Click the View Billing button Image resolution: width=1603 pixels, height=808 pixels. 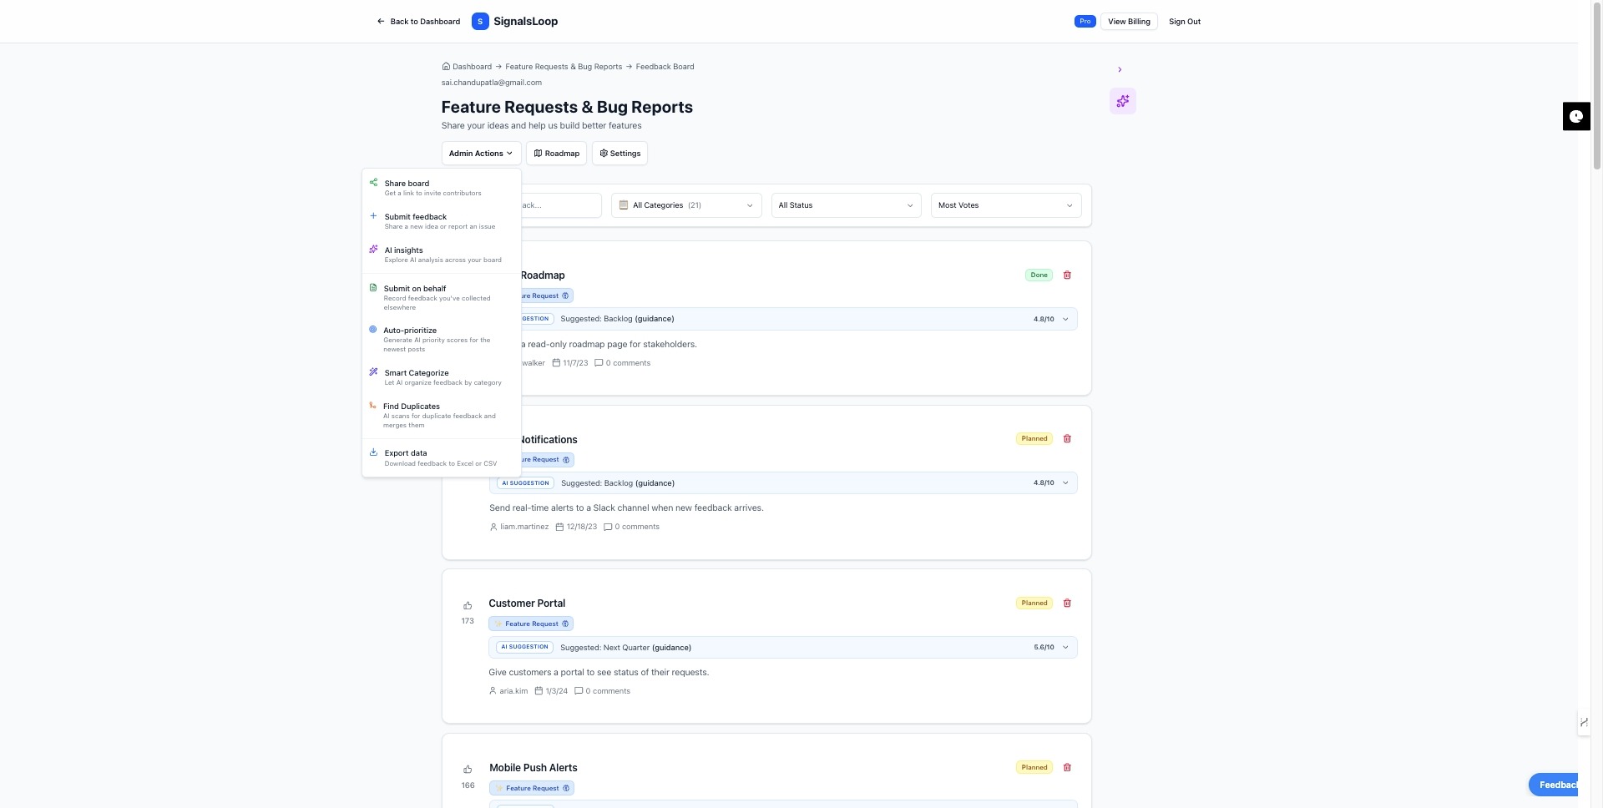tap(1128, 21)
